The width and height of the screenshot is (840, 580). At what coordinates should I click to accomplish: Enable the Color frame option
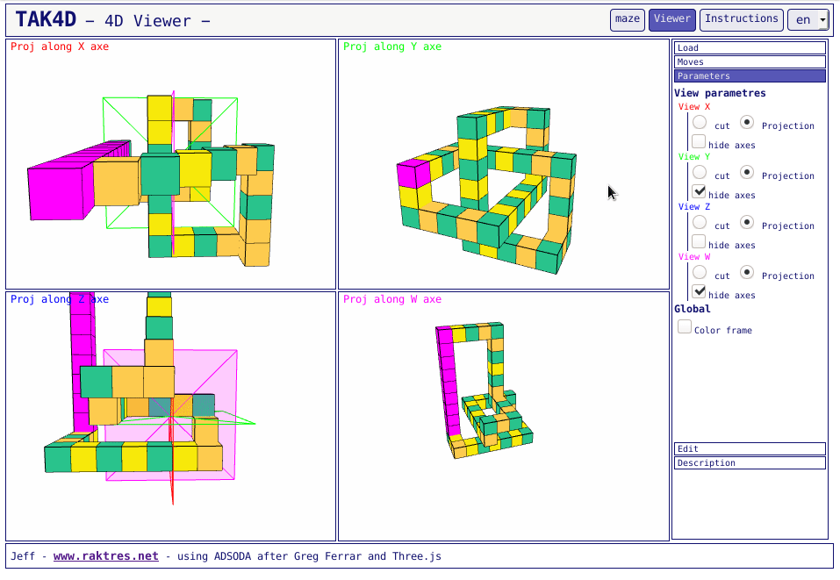pos(685,326)
